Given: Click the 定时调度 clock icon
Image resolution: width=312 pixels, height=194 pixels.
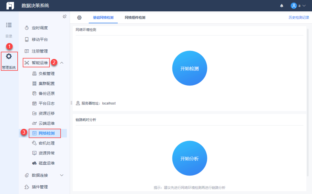Looking at the screenshot, I should [x=27, y=28].
